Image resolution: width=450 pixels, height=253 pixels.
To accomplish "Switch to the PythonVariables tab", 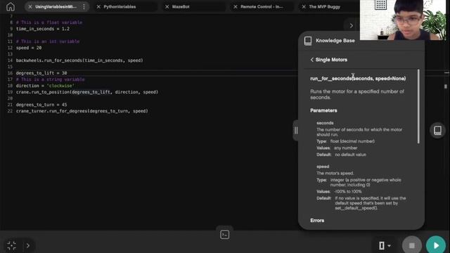I will pyautogui.click(x=120, y=6).
